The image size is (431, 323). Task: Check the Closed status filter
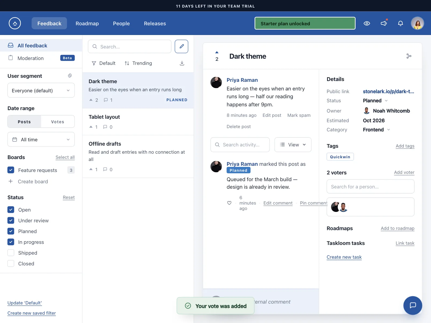pos(11,264)
